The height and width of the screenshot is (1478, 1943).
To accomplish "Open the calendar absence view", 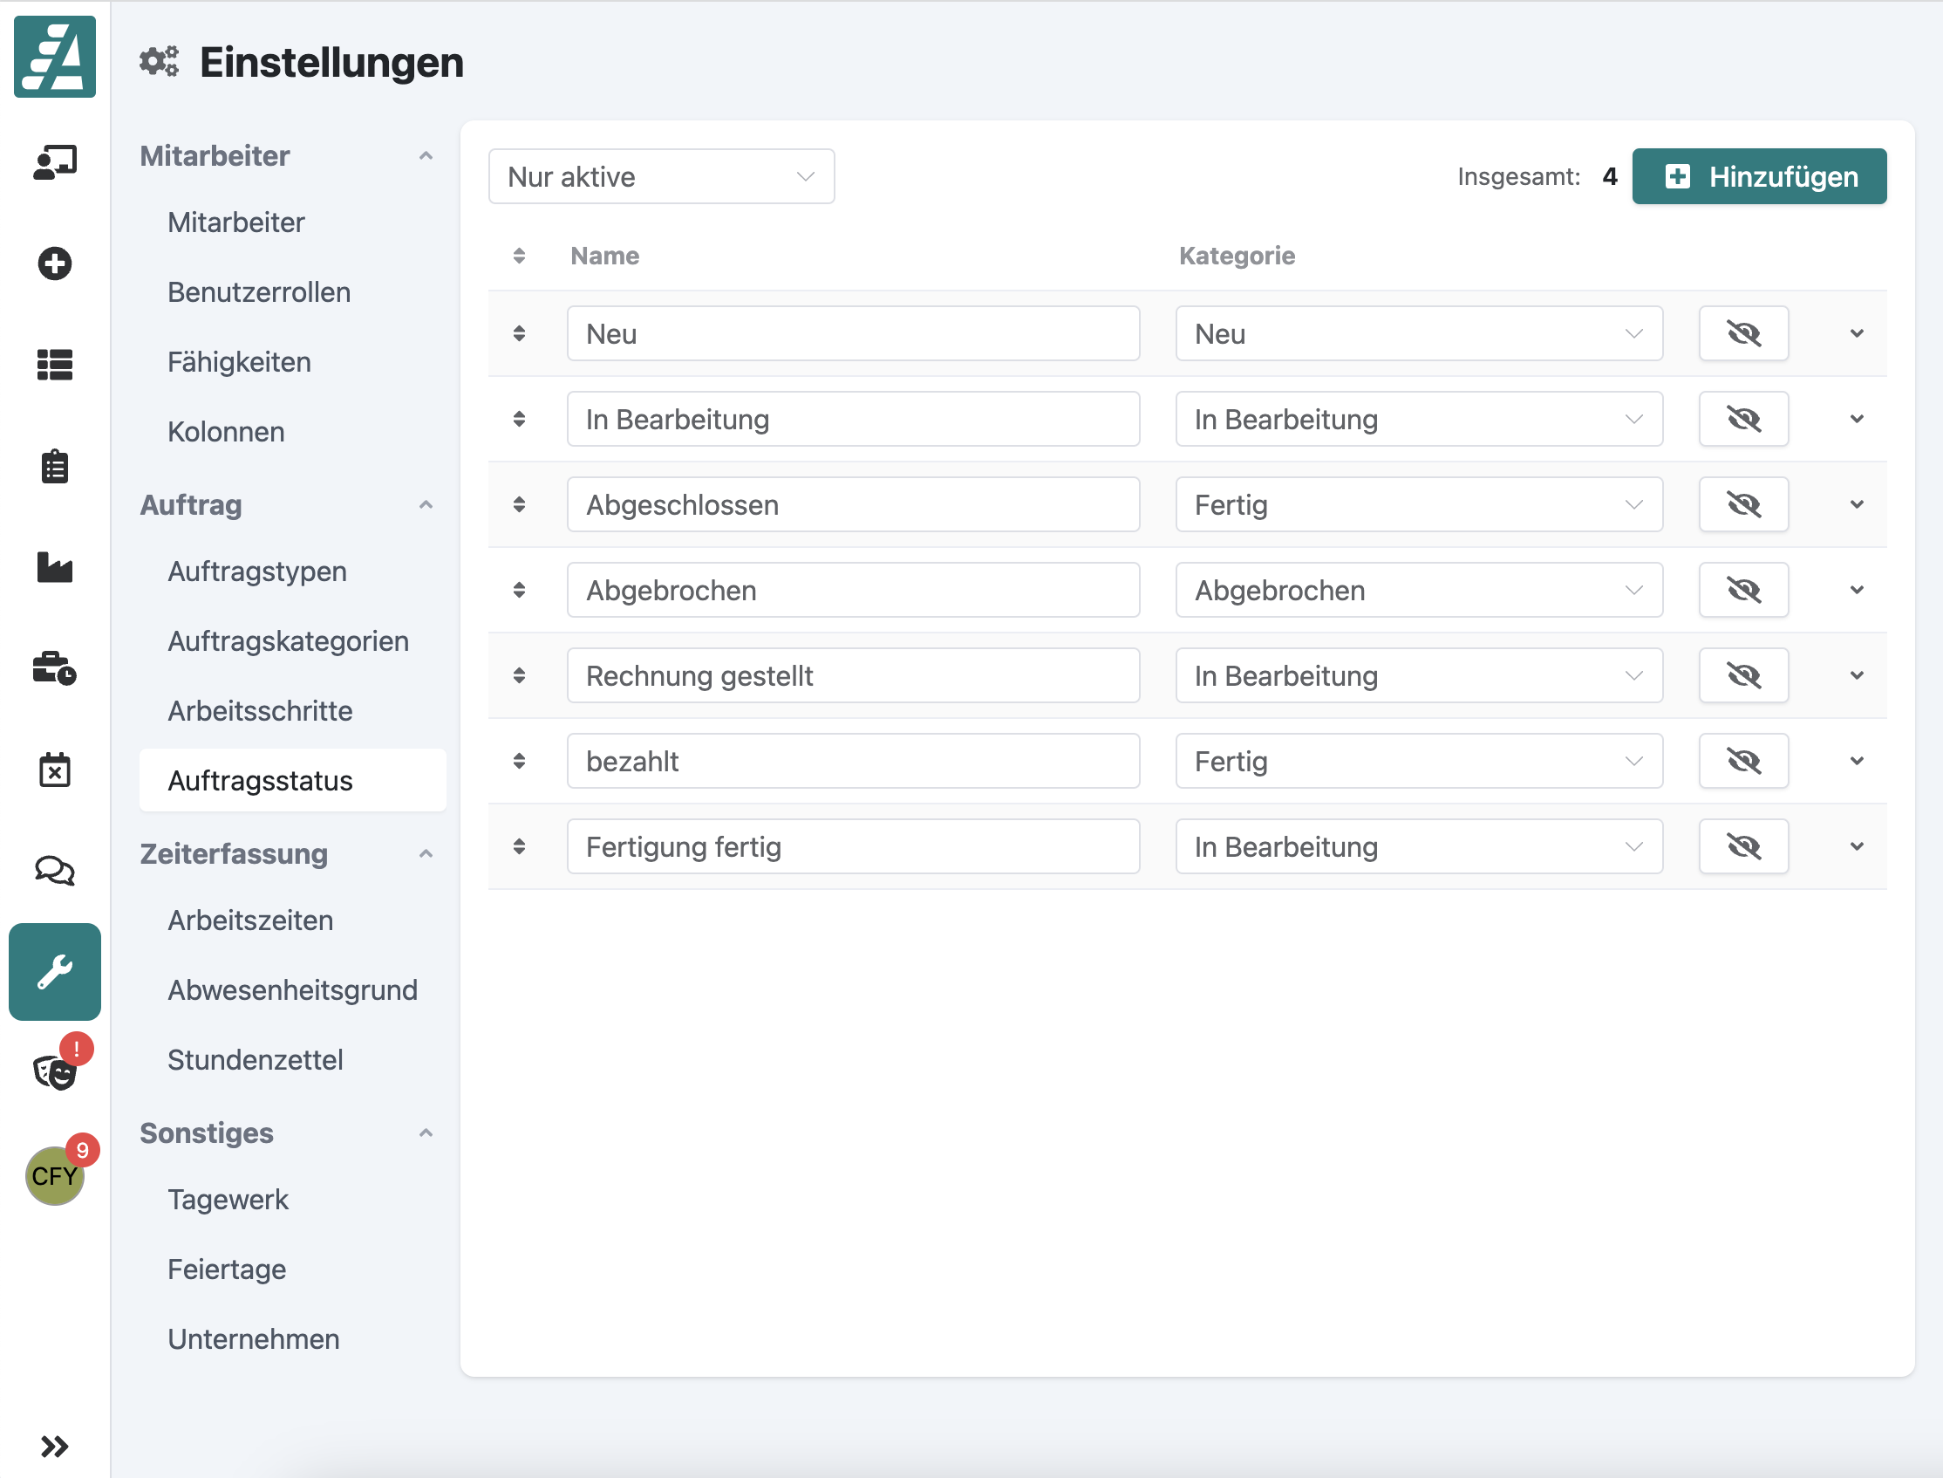I will pos(55,770).
